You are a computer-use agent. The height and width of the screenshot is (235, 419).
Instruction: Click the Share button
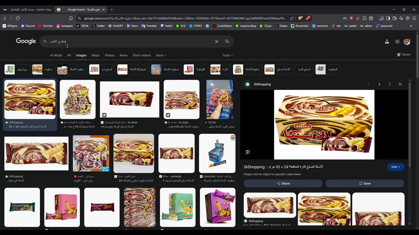coord(283,183)
